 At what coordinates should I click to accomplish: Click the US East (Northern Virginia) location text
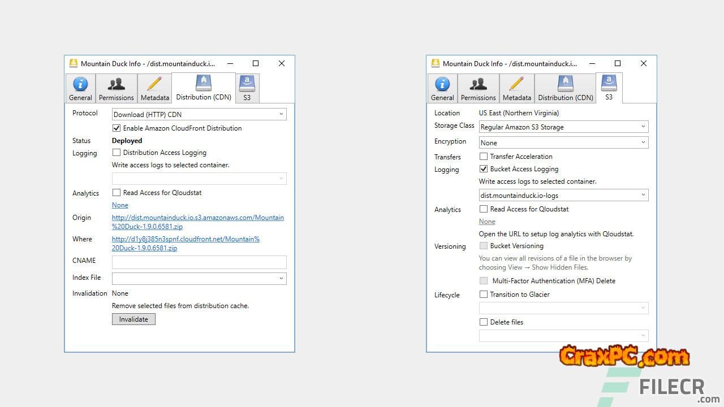[519, 113]
